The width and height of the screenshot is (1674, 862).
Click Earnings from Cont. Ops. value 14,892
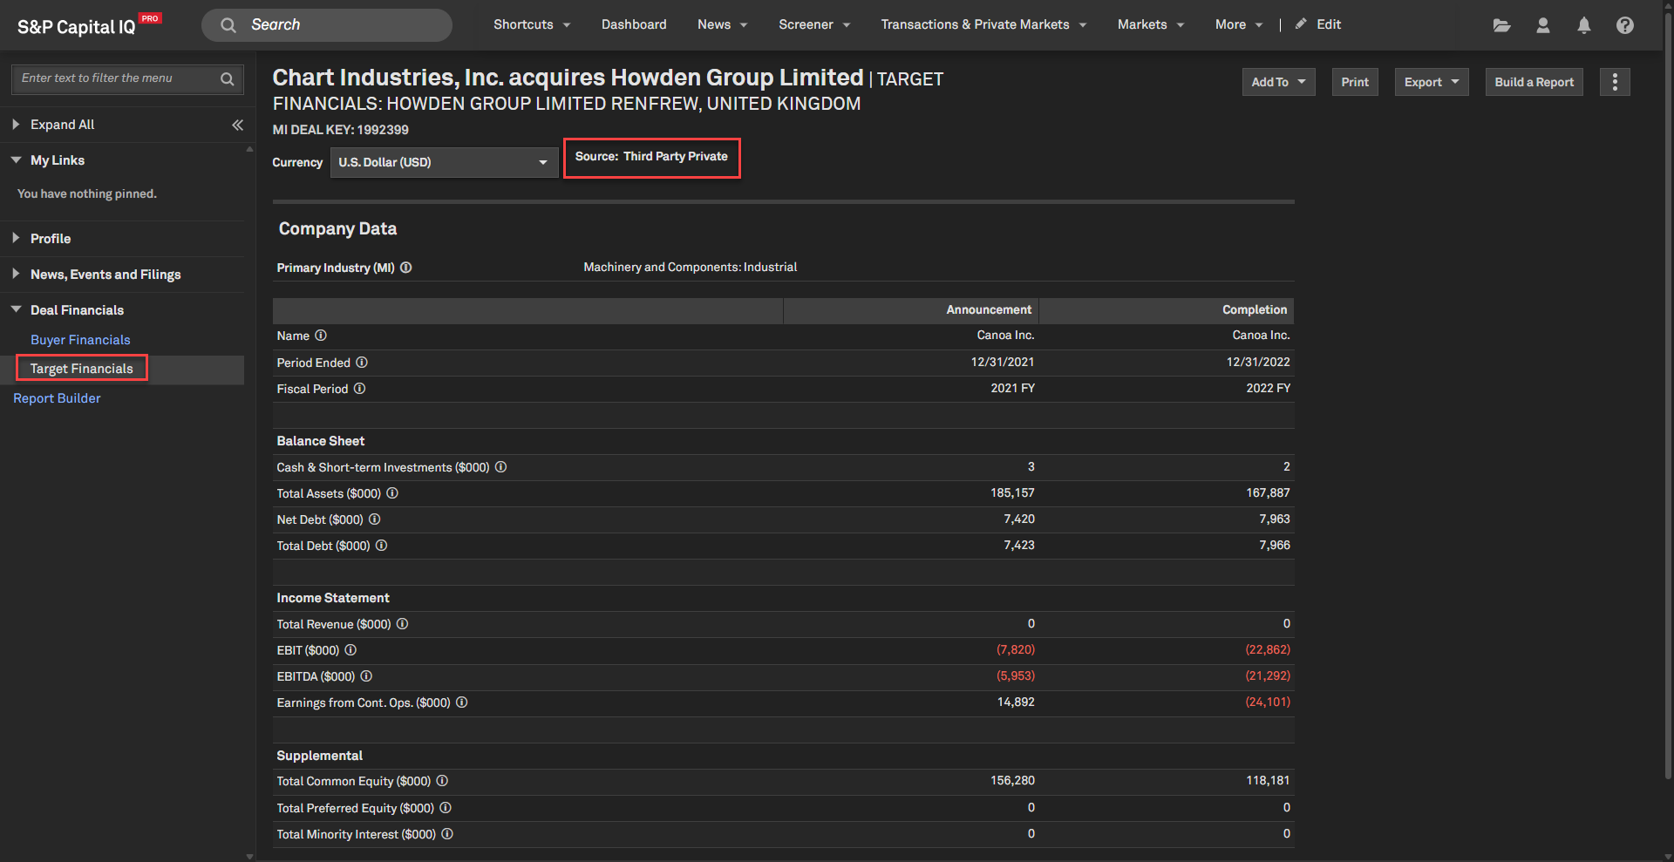pyautogui.click(x=1016, y=702)
